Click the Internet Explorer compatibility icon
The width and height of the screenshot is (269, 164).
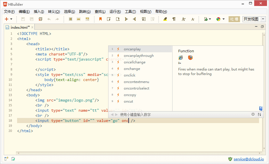[181, 58]
